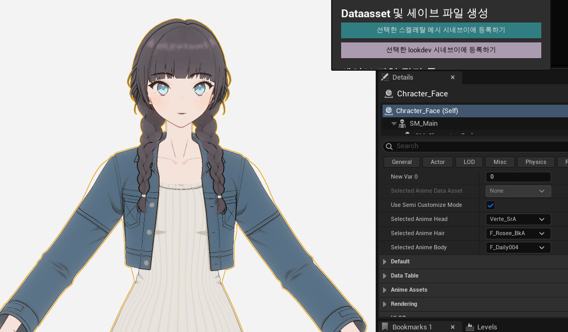The image size is (568, 332).
Task: Switch to the Levels tab
Action: click(487, 326)
